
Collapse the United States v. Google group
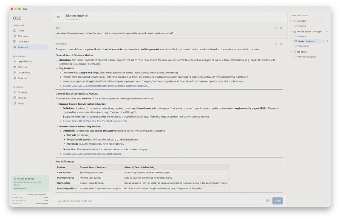click(291, 32)
